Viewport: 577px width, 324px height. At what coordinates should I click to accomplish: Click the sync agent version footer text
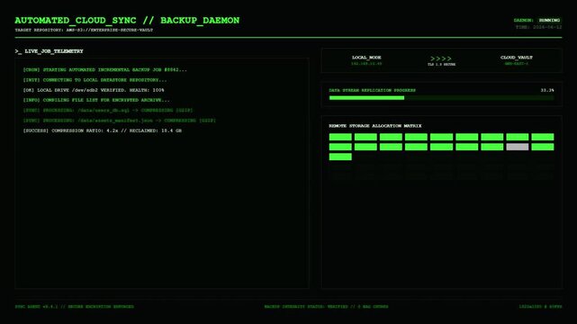(x=75, y=306)
